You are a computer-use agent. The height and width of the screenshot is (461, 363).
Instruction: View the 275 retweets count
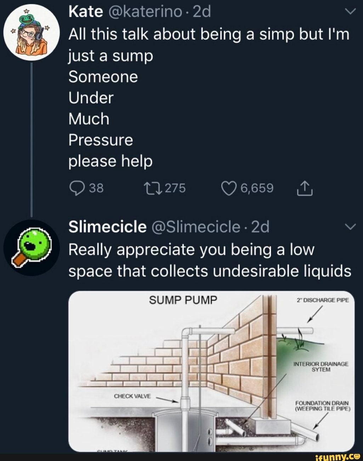click(175, 188)
